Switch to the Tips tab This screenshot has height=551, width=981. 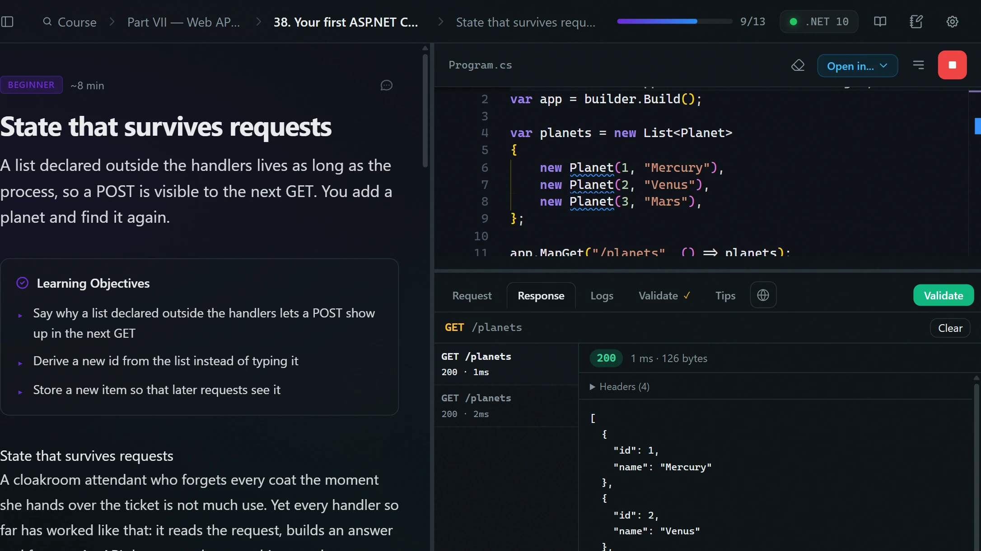725,295
